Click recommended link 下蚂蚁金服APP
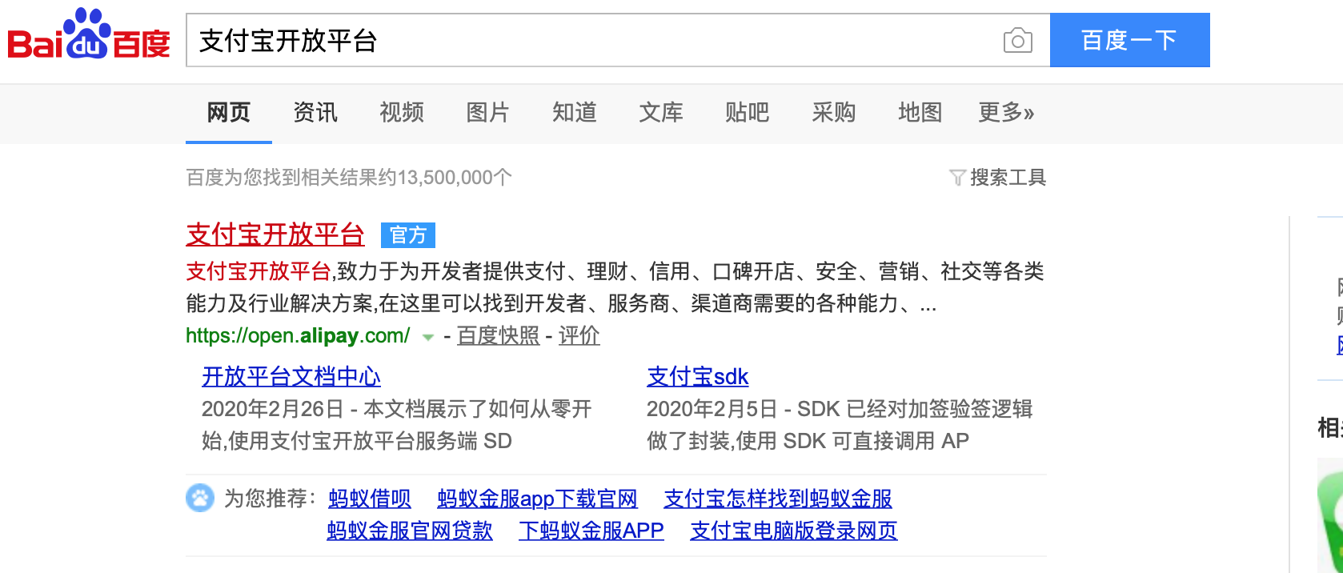Viewport: 1343px width, 573px height. 591,531
